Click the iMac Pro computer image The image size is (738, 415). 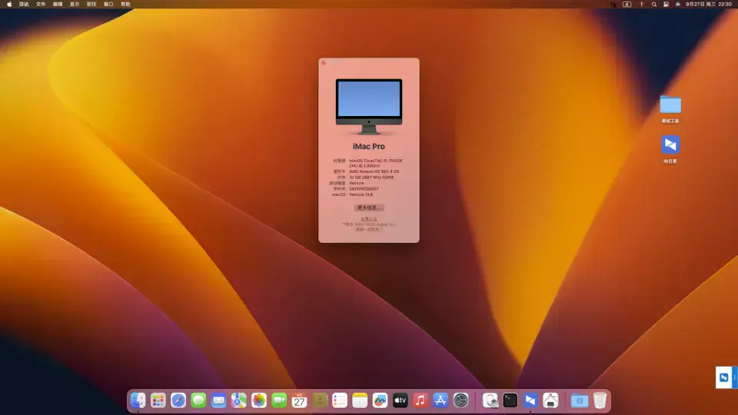(x=369, y=106)
